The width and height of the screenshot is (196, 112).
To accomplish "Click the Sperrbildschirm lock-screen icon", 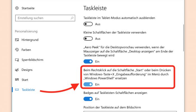I will (17, 60).
